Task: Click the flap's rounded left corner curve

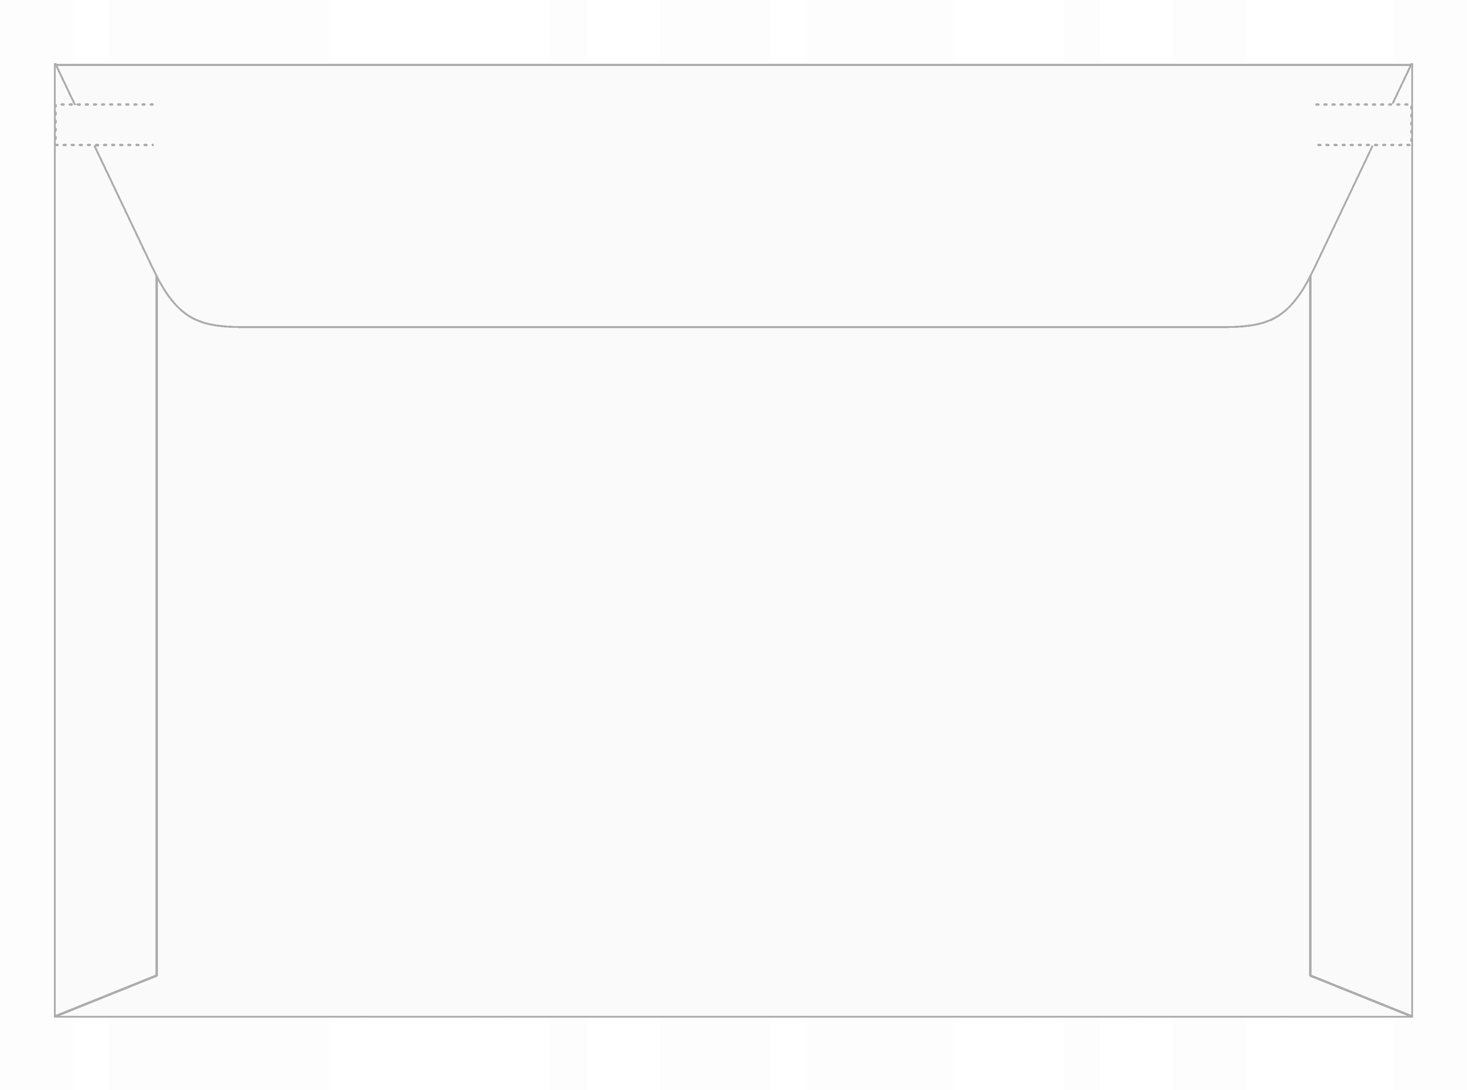Action: click(x=191, y=310)
